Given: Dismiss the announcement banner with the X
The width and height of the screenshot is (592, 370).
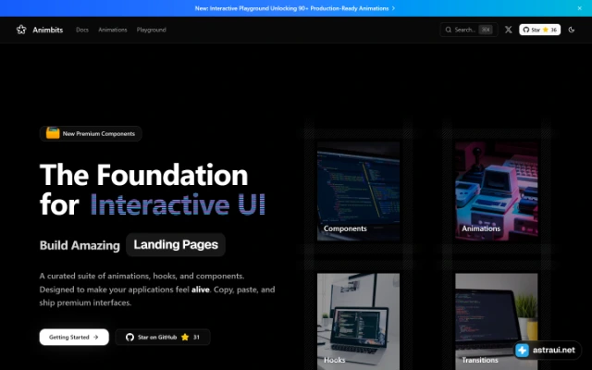Looking at the screenshot, I should [580, 8].
